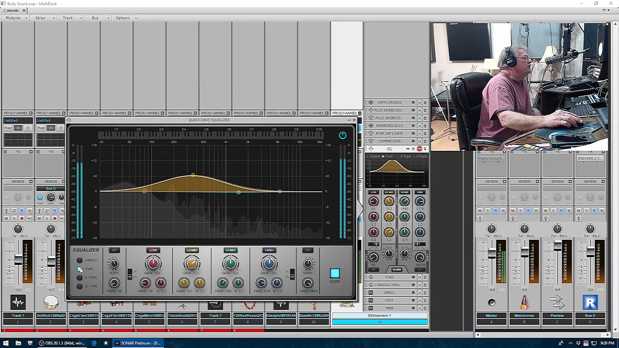Toggle the LO MID band button

(192, 250)
